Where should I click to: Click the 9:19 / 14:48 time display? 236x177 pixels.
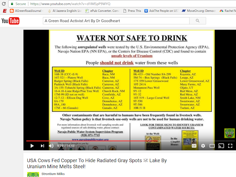point(66,146)
